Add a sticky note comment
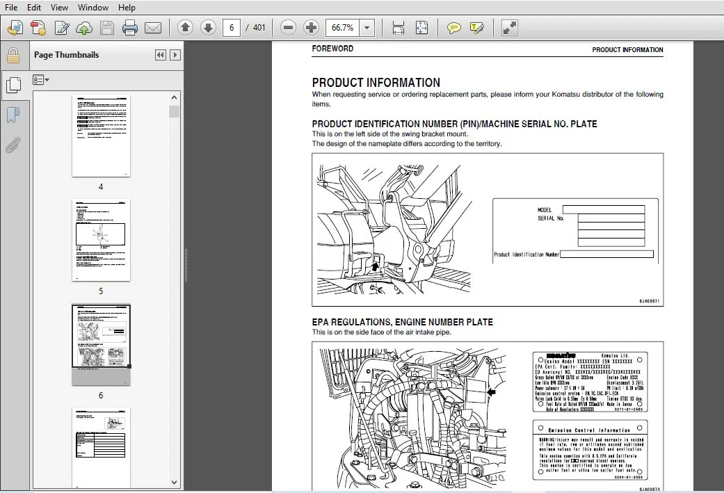This screenshot has height=493, width=724. [454, 28]
